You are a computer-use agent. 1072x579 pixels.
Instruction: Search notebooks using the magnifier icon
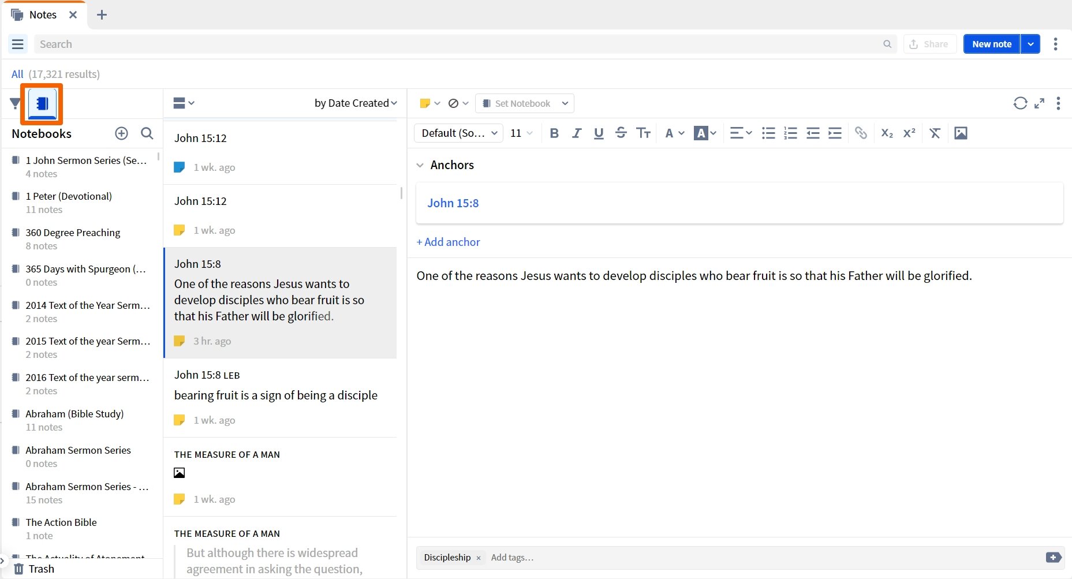(x=147, y=133)
